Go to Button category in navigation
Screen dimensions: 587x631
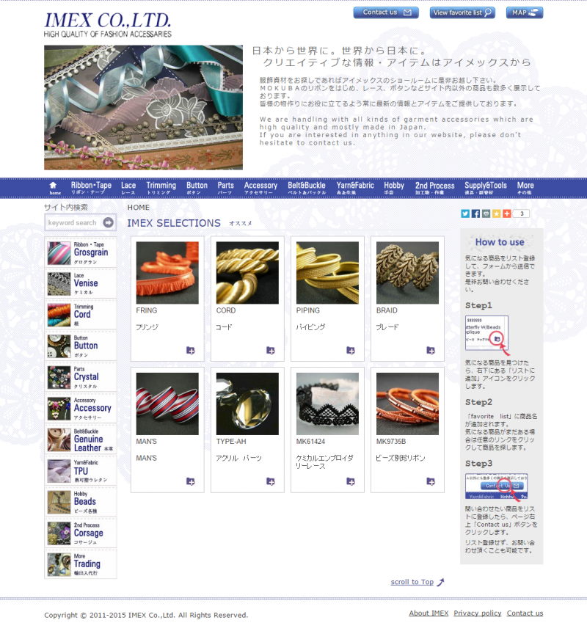[x=197, y=188]
